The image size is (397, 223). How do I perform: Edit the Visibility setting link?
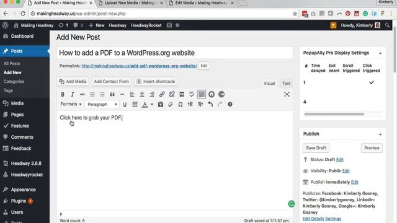[x=346, y=171]
